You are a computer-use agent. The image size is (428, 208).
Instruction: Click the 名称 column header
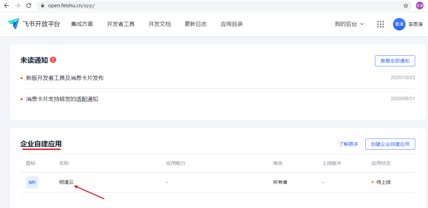[64, 163]
